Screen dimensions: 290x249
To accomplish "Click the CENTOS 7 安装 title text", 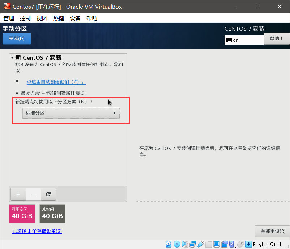I will (x=244, y=29).
